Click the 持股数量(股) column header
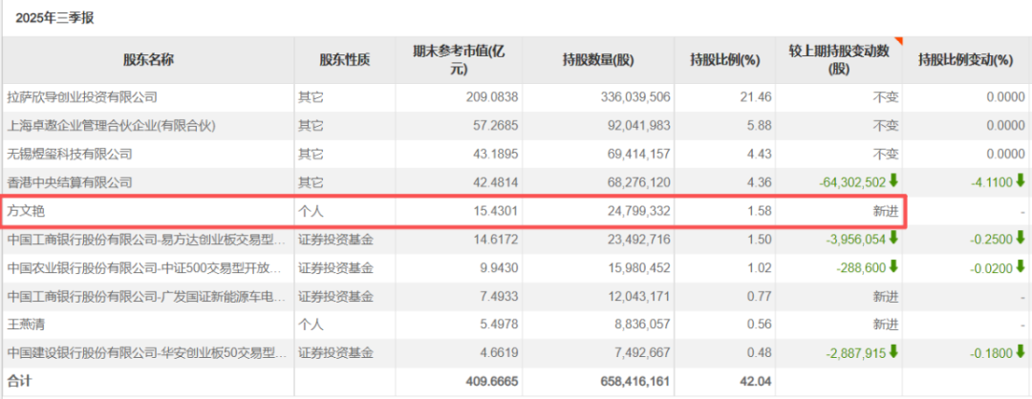Viewport: 1032px width, 399px height. point(598,60)
